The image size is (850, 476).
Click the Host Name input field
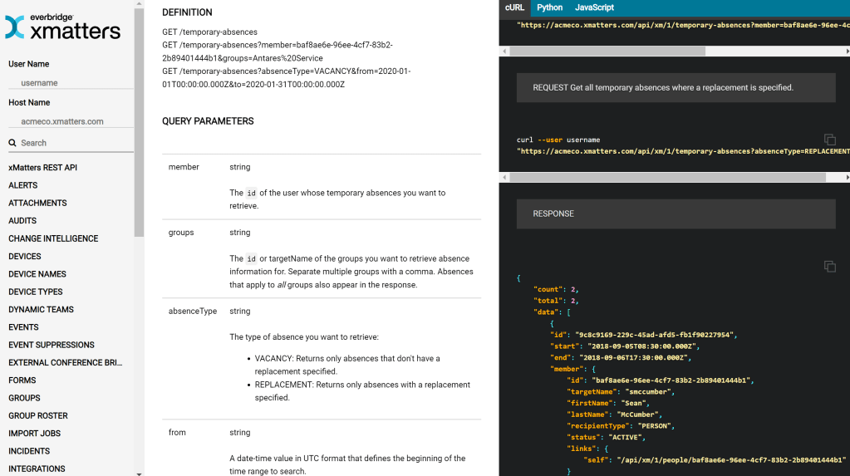[x=71, y=121]
